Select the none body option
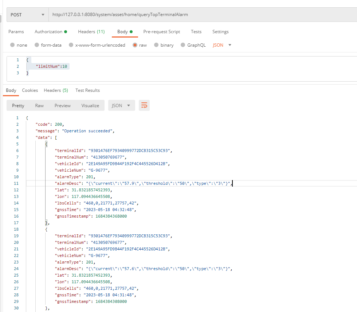This screenshot has height=312, width=357. click(13, 45)
